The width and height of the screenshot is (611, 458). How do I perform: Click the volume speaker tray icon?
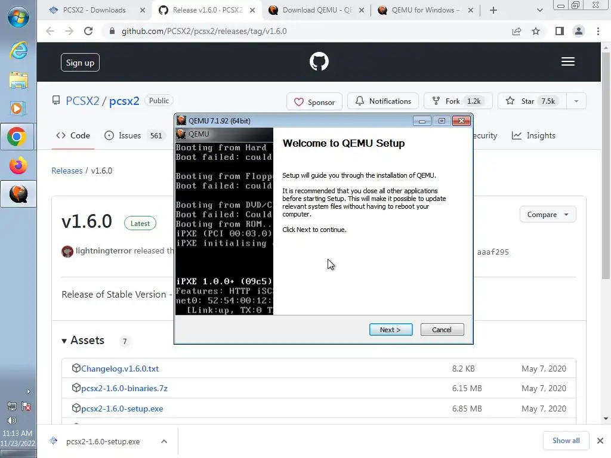[12, 420]
